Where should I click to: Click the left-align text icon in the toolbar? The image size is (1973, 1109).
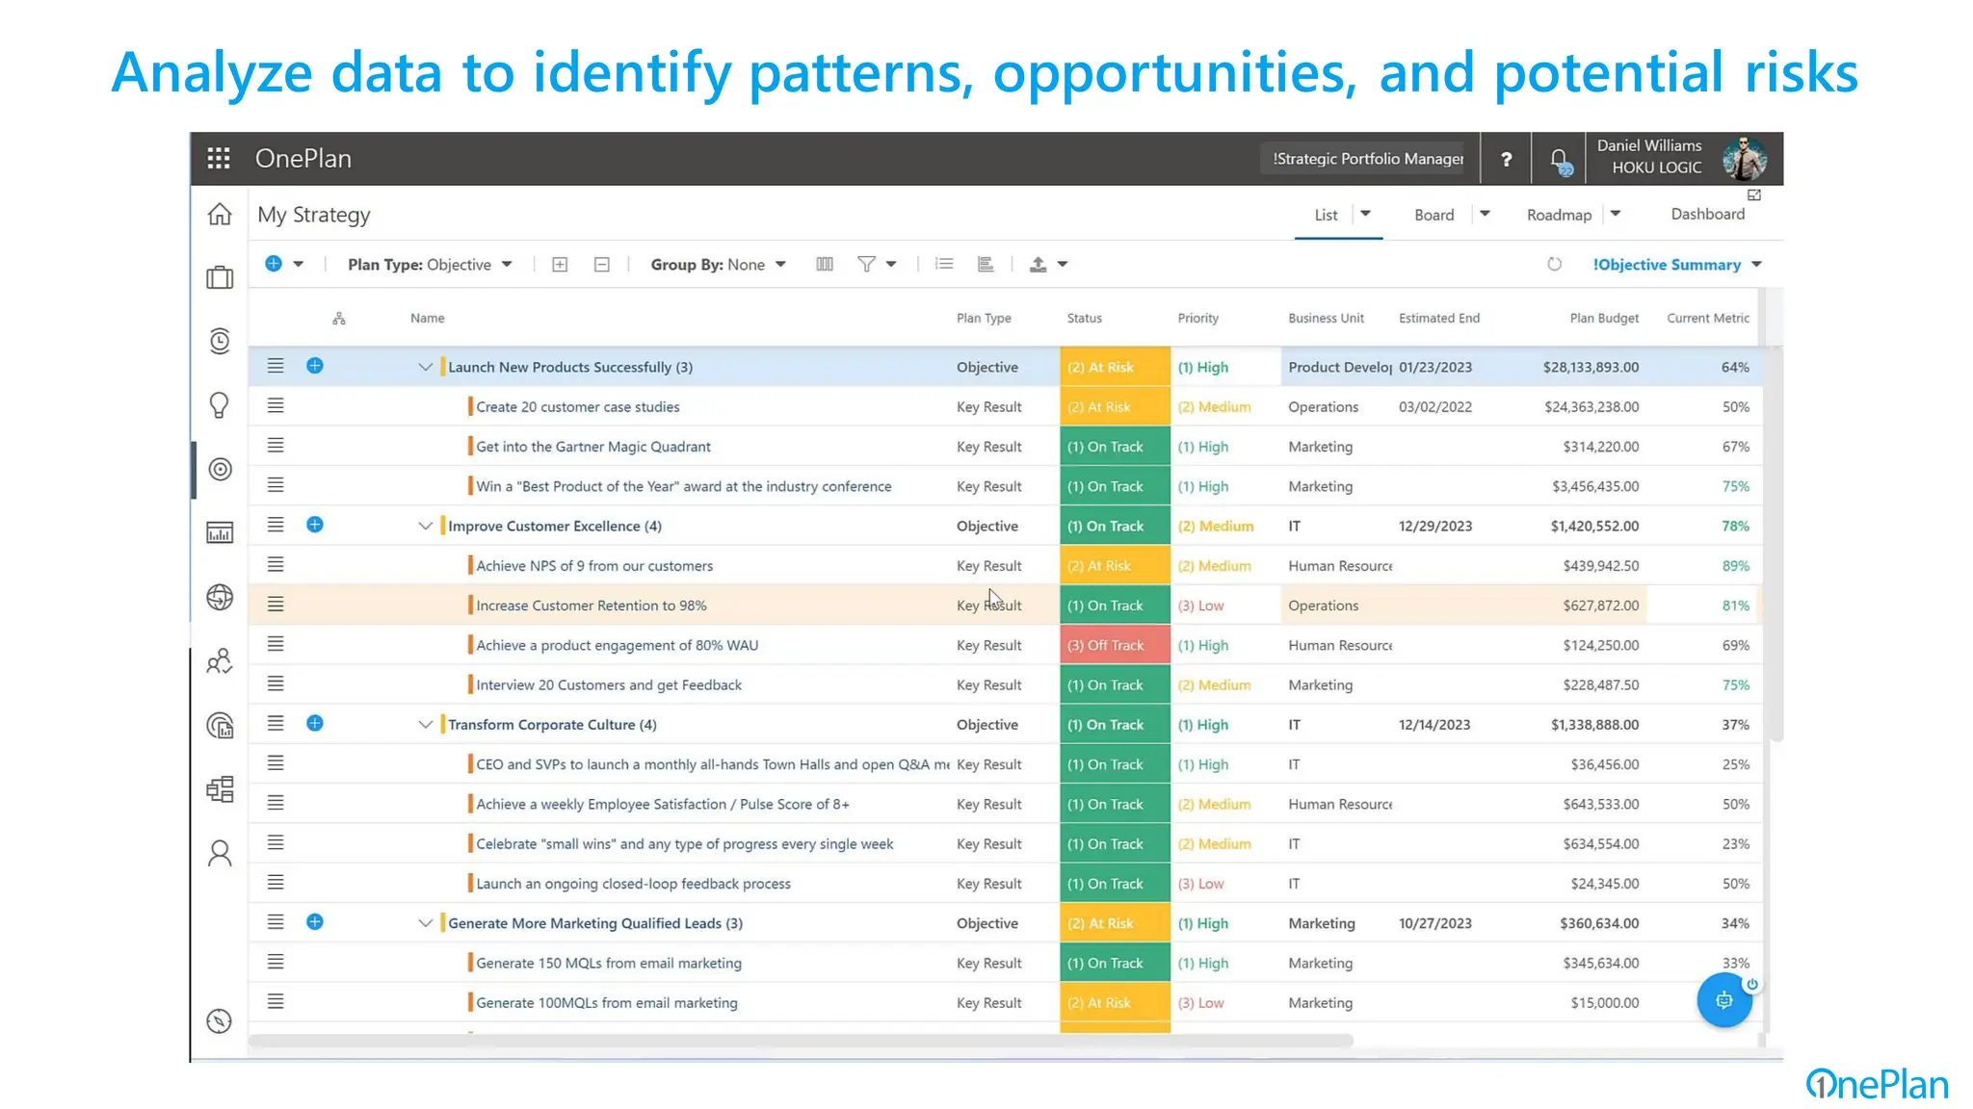[x=986, y=264]
